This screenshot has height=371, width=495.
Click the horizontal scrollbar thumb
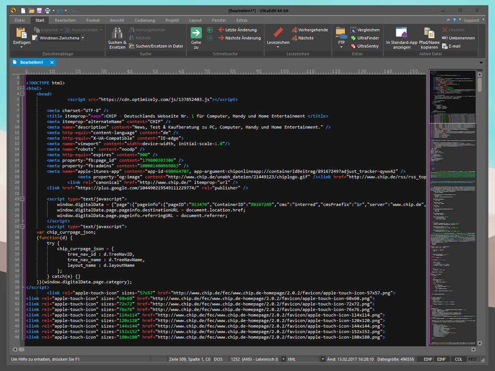(x=21, y=349)
